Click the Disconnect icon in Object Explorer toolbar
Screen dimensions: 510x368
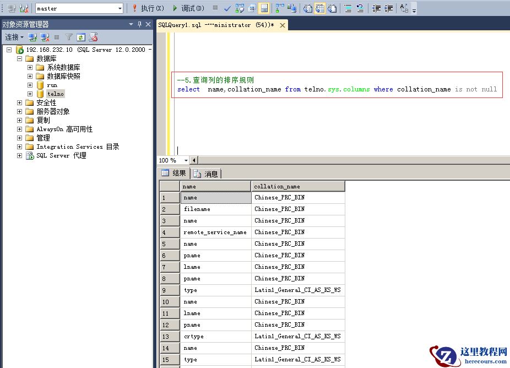click(45, 37)
